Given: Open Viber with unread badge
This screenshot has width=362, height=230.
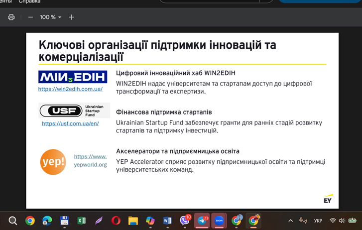Looking at the screenshot, I should 185,220.
